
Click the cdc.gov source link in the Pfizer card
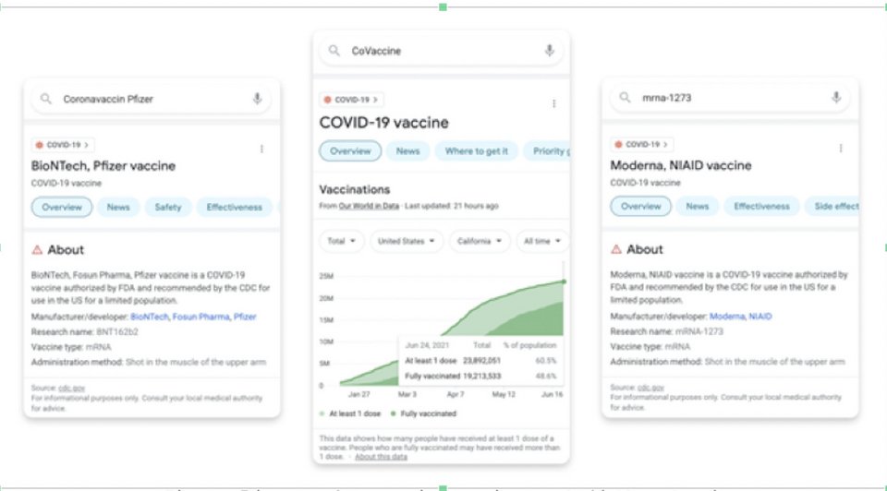click(71, 389)
